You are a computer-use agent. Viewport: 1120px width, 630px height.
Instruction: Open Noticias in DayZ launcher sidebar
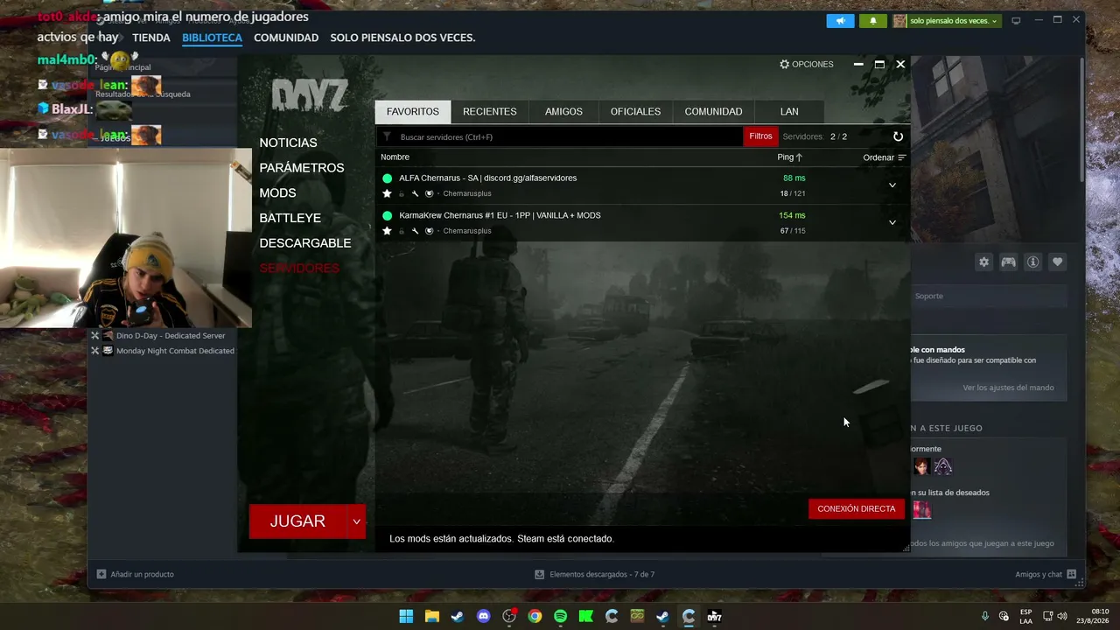pyautogui.click(x=289, y=143)
